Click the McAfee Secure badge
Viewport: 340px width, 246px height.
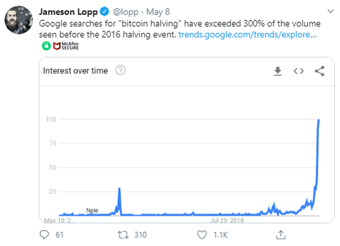pos(66,46)
